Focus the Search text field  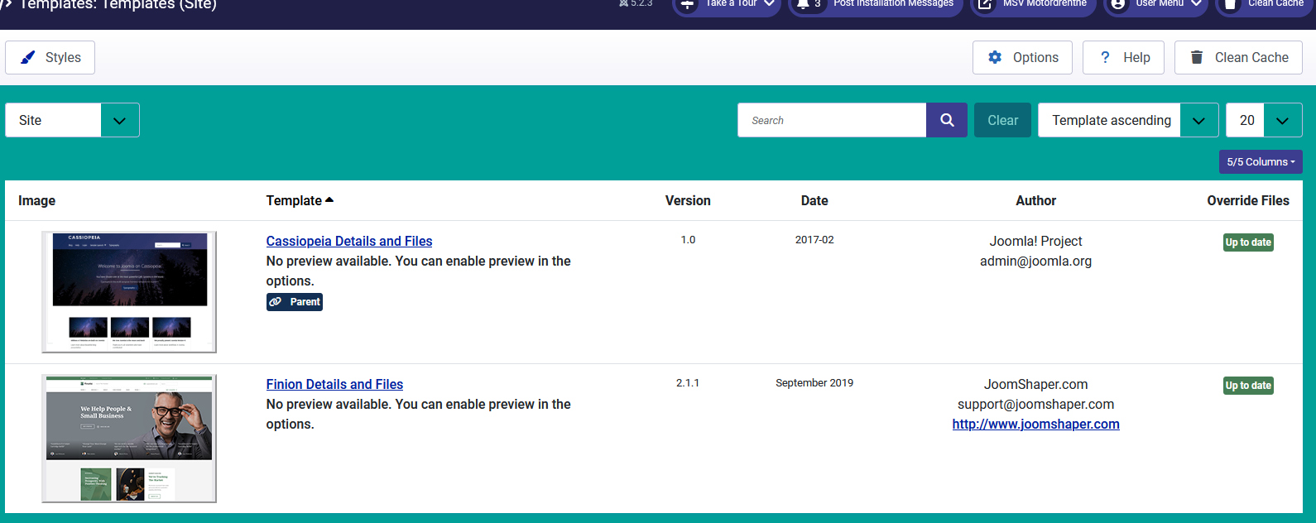(x=832, y=121)
